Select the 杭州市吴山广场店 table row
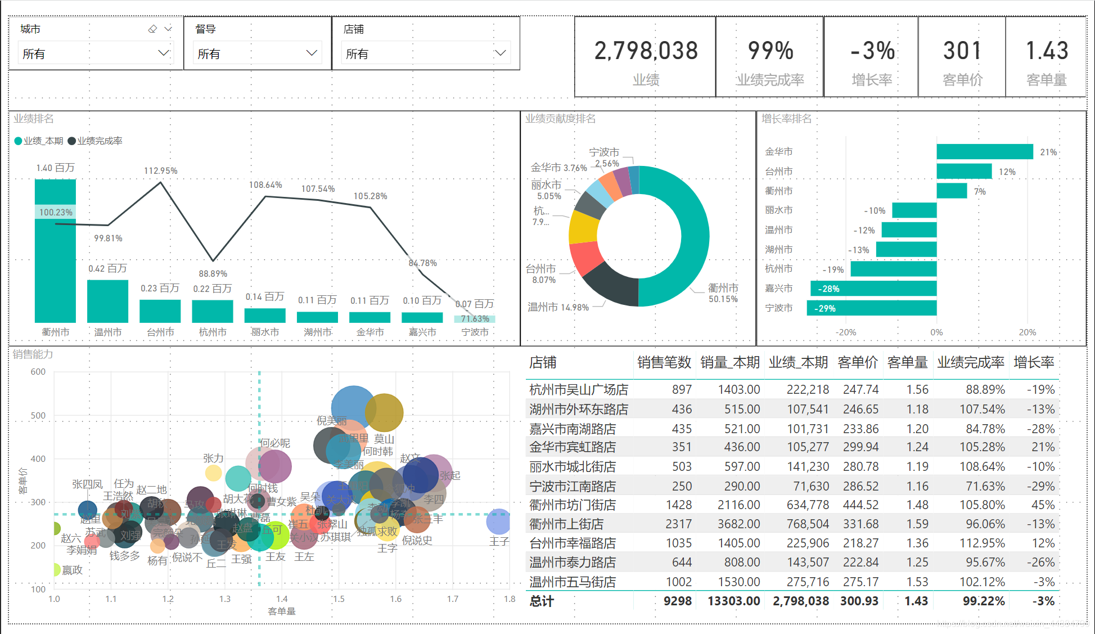 (579, 389)
